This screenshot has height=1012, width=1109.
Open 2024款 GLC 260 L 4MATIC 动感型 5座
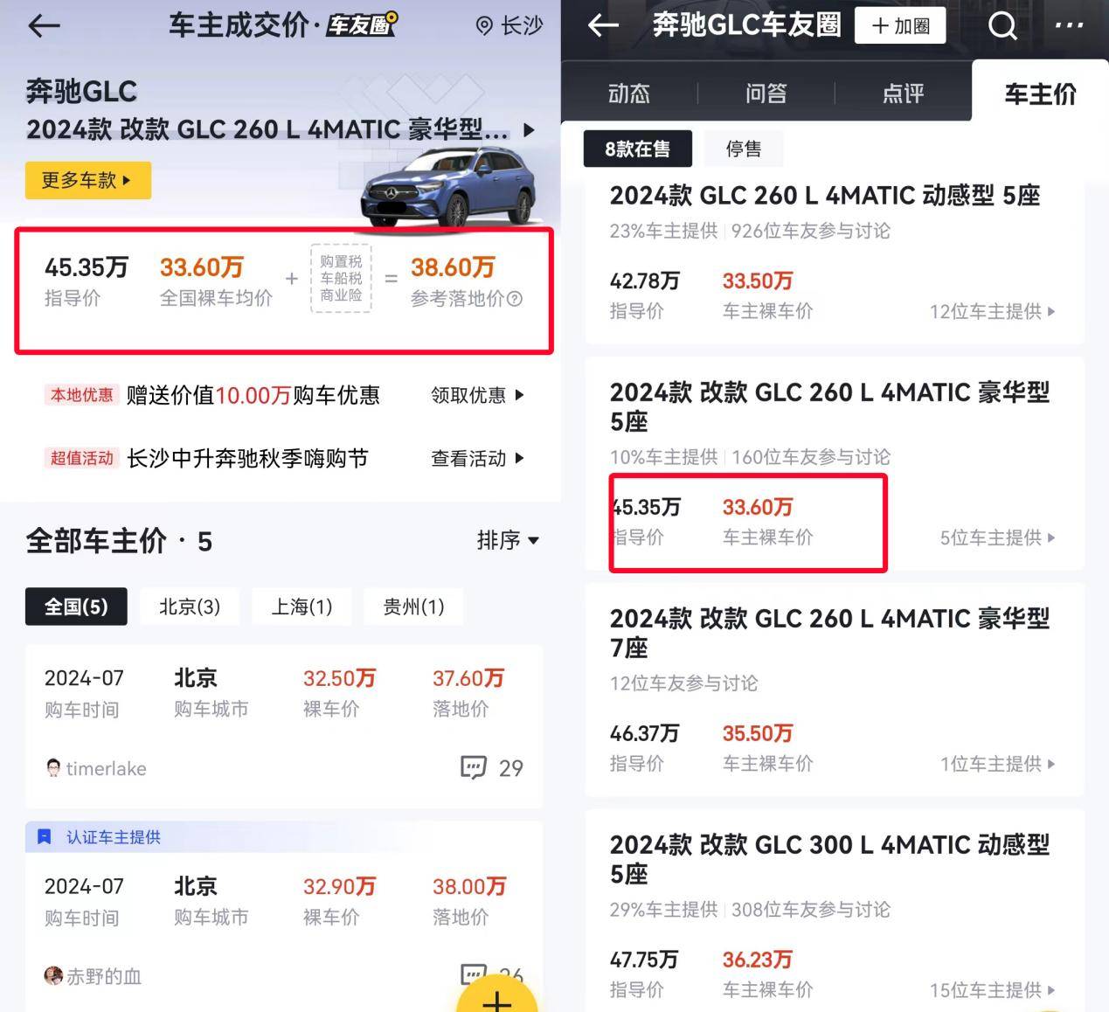(x=825, y=195)
